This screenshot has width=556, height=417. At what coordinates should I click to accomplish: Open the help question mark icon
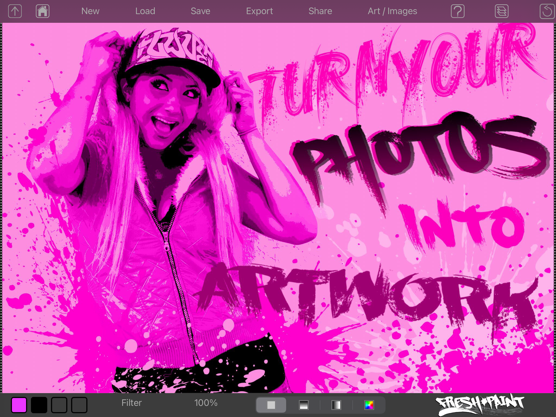(457, 11)
